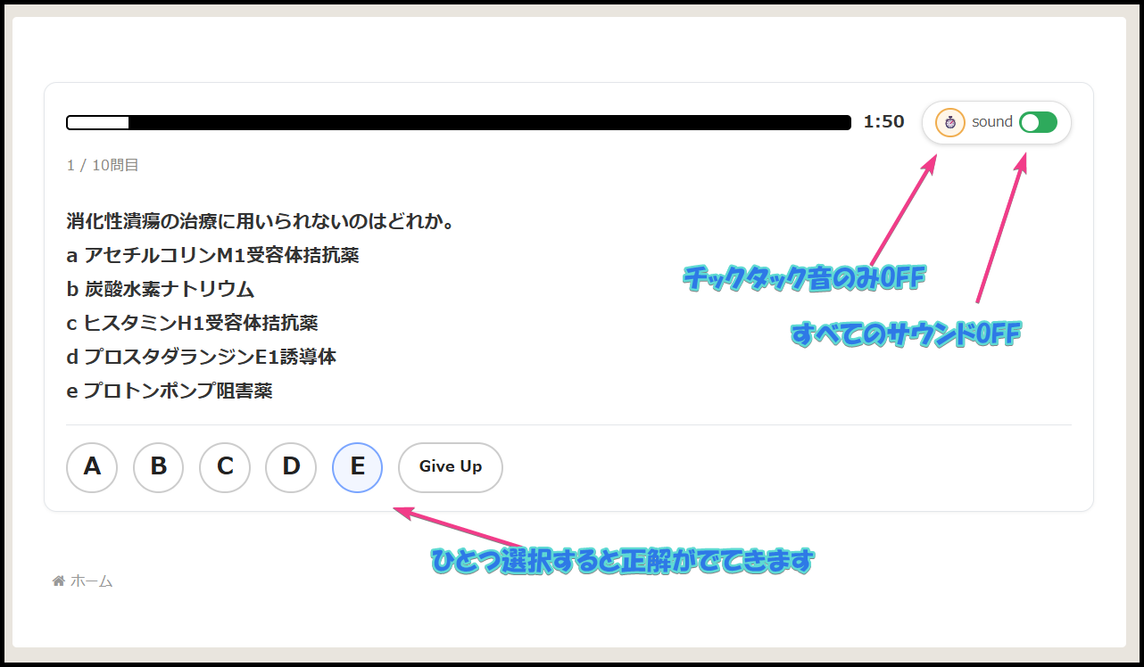The width and height of the screenshot is (1144, 667).
Task: Choose answer button B
Action: tap(158, 467)
